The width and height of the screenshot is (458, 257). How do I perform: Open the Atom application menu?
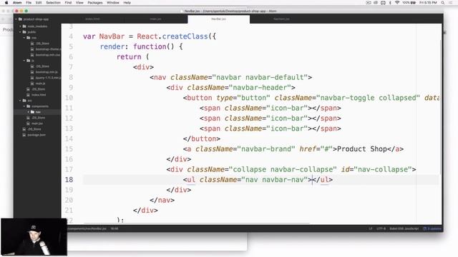(17, 3)
